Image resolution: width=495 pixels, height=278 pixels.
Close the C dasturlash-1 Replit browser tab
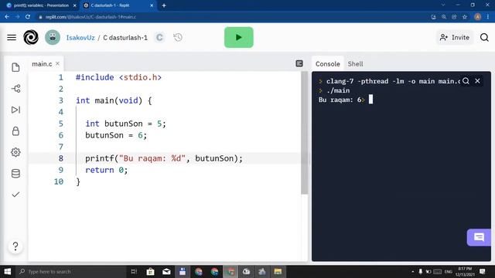tap(152, 5)
